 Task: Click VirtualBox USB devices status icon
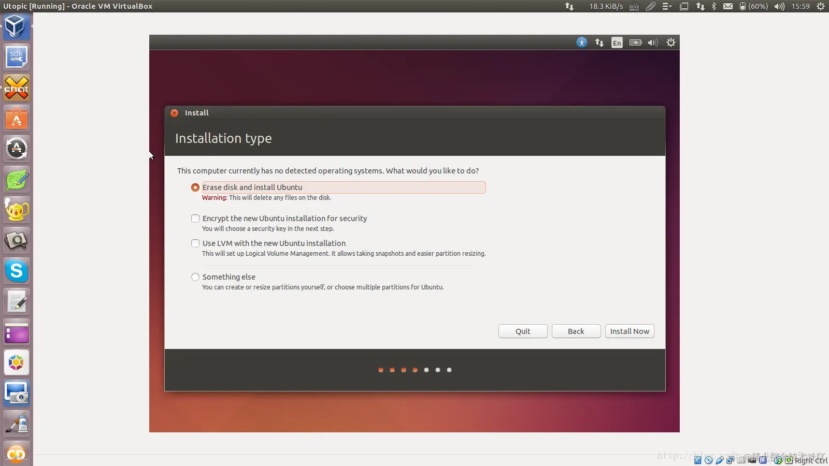click(719, 460)
